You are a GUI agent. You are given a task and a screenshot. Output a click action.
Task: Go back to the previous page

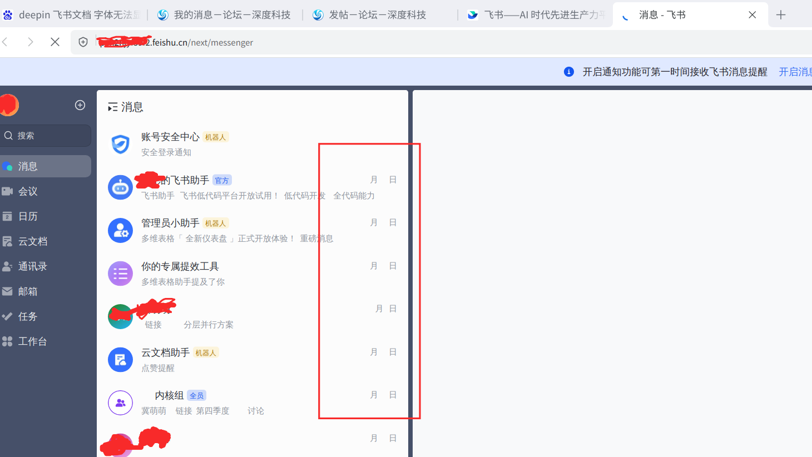6,42
